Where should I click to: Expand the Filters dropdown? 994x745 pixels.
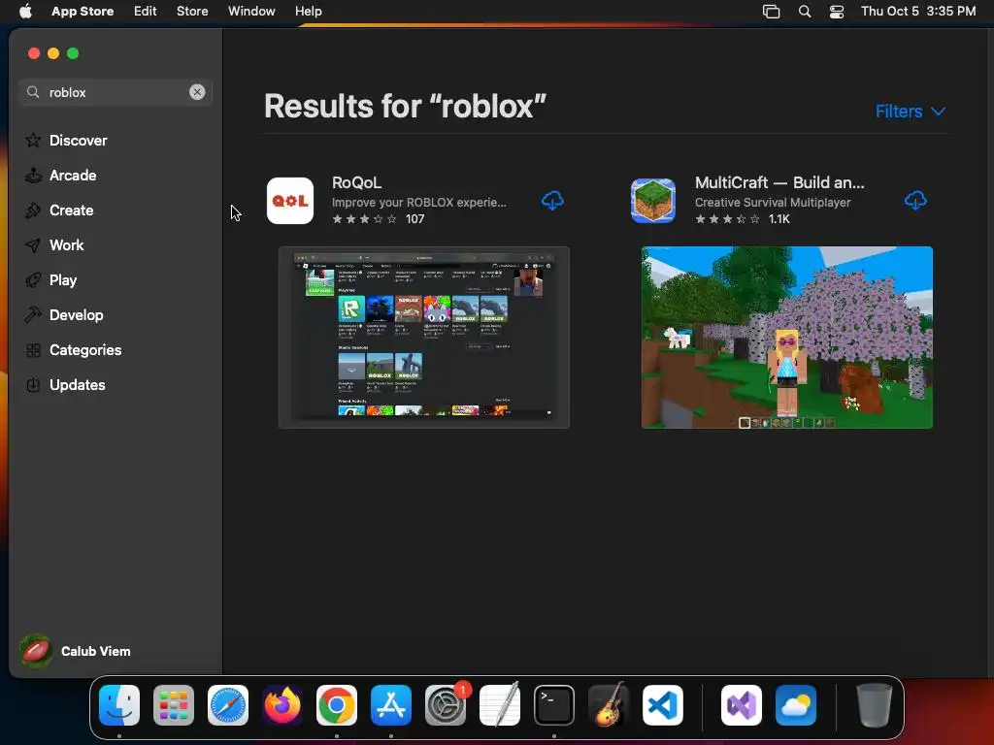[x=911, y=112]
